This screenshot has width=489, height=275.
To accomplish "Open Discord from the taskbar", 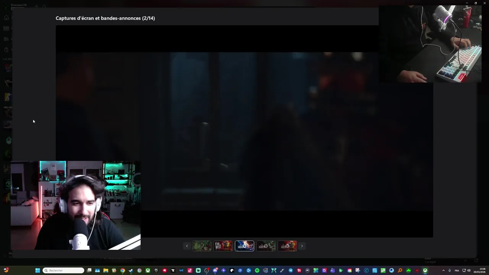I will click(215, 270).
